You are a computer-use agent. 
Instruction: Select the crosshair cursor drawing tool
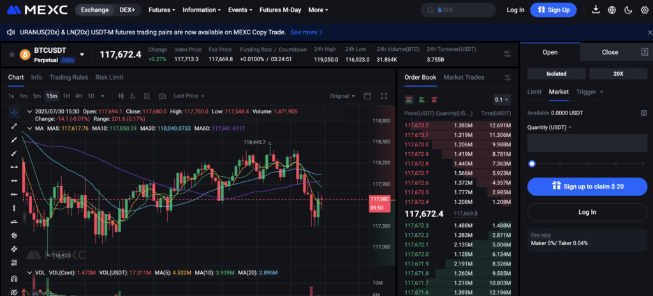tap(14, 112)
